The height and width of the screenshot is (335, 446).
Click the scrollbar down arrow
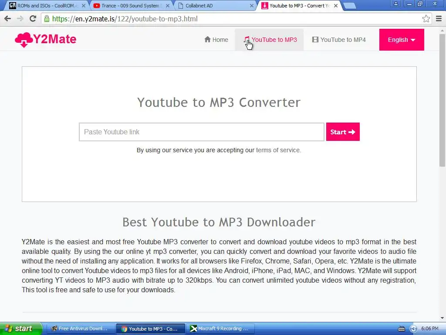[443, 318]
